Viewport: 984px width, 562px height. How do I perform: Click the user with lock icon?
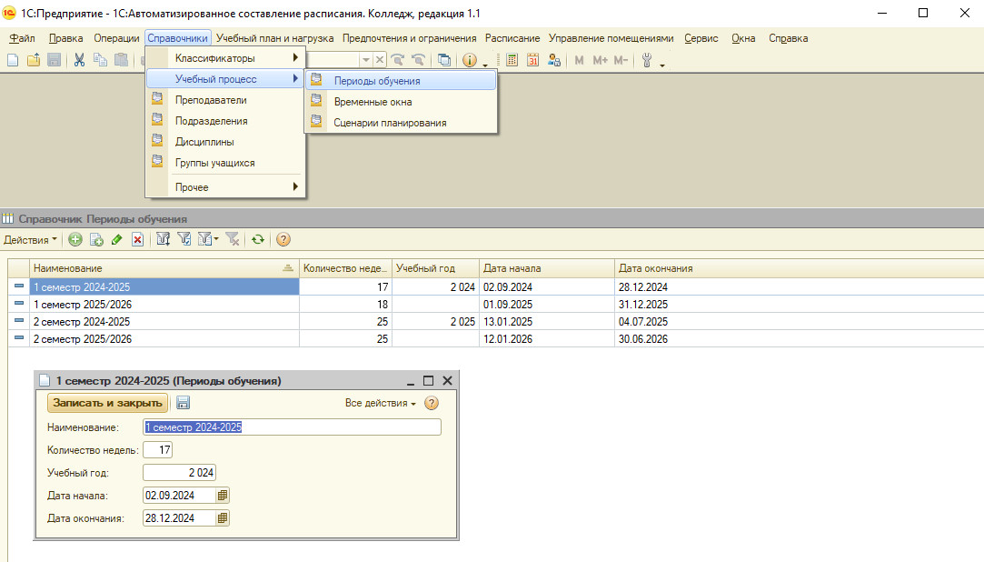(553, 60)
